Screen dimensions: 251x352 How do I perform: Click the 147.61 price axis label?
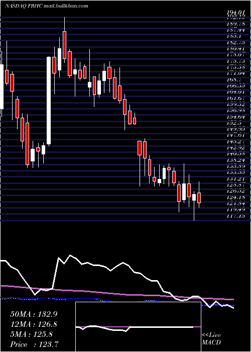pos(235,135)
